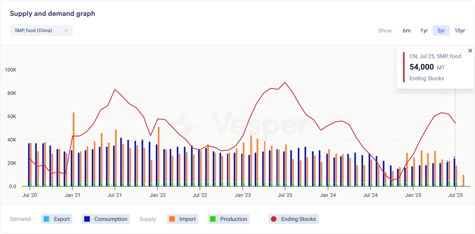Click the light blue Export swatch

tap(46, 219)
